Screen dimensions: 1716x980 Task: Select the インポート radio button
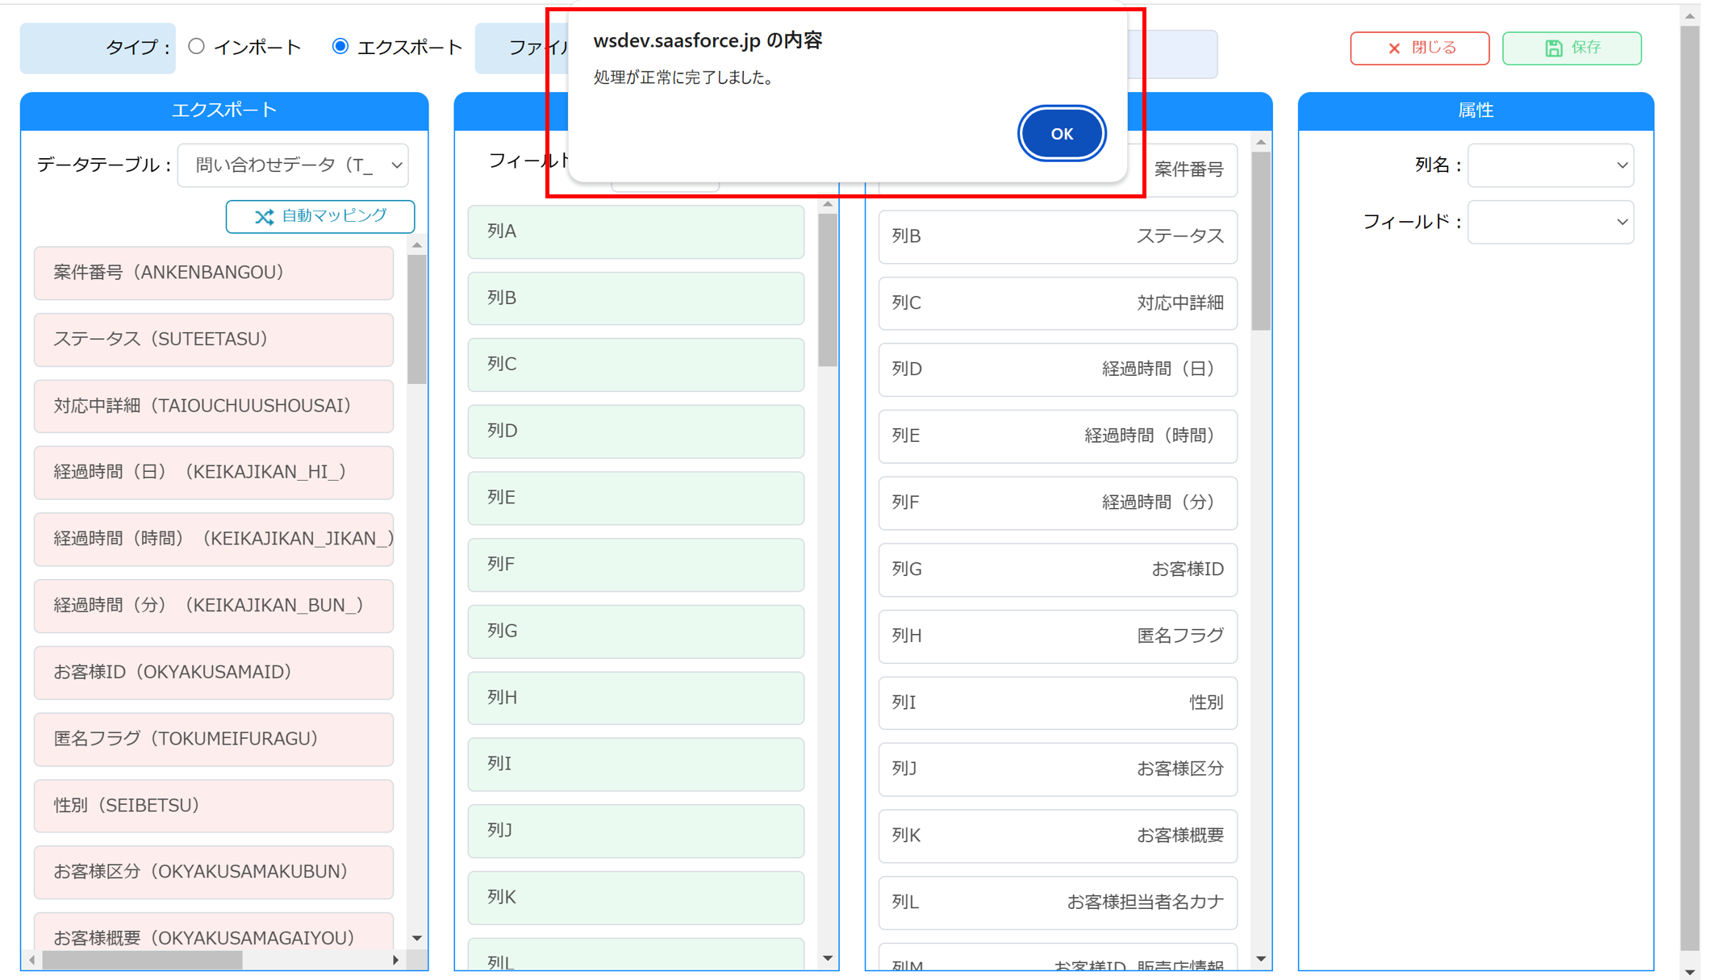click(196, 47)
